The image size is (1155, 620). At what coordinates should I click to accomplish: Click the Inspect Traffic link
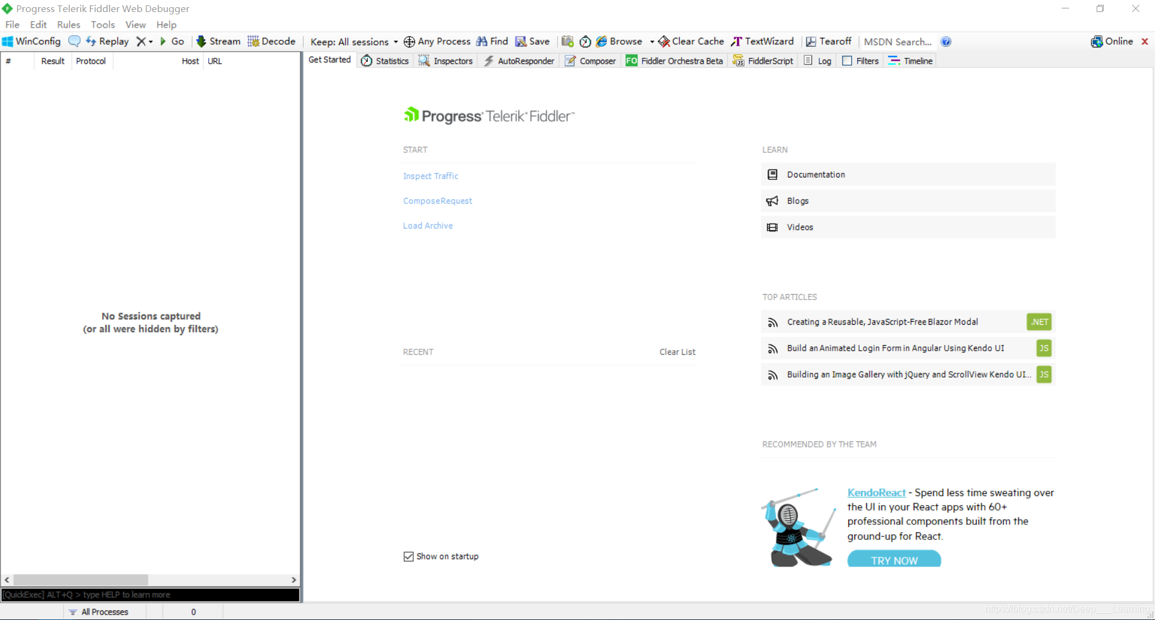coord(431,176)
